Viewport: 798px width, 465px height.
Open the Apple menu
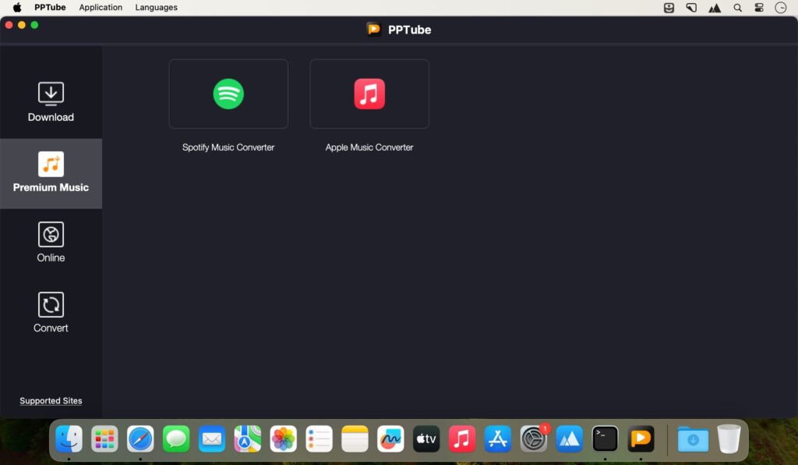17,7
